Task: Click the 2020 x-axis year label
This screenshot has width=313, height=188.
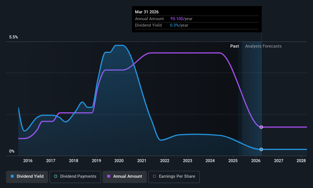Action: (119, 161)
